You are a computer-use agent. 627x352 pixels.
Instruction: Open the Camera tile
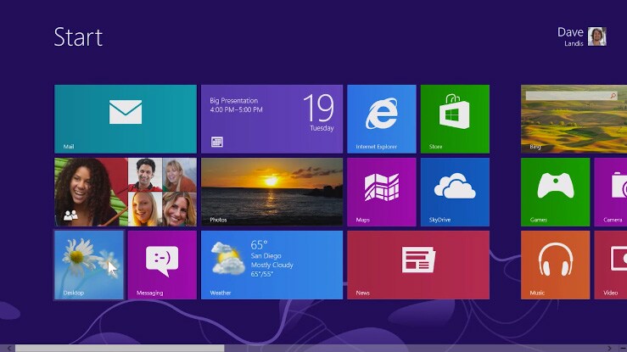click(x=611, y=193)
